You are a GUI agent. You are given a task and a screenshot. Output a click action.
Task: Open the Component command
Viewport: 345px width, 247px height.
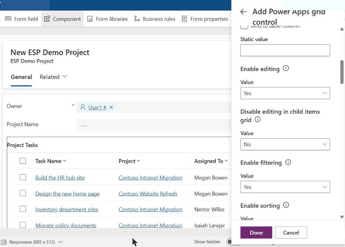point(62,19)
